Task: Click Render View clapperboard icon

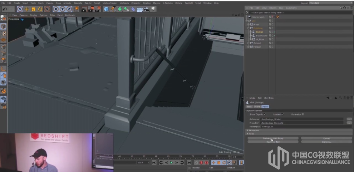Action: pos(84,9)
